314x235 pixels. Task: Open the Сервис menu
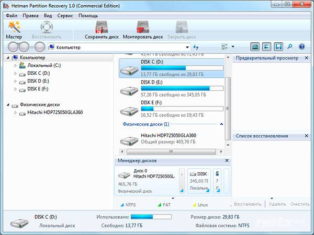[x=65, y=16]
